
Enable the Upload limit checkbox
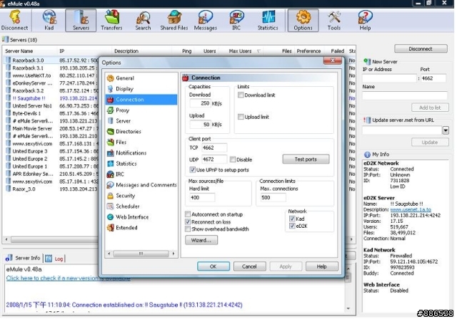[241, 117]
